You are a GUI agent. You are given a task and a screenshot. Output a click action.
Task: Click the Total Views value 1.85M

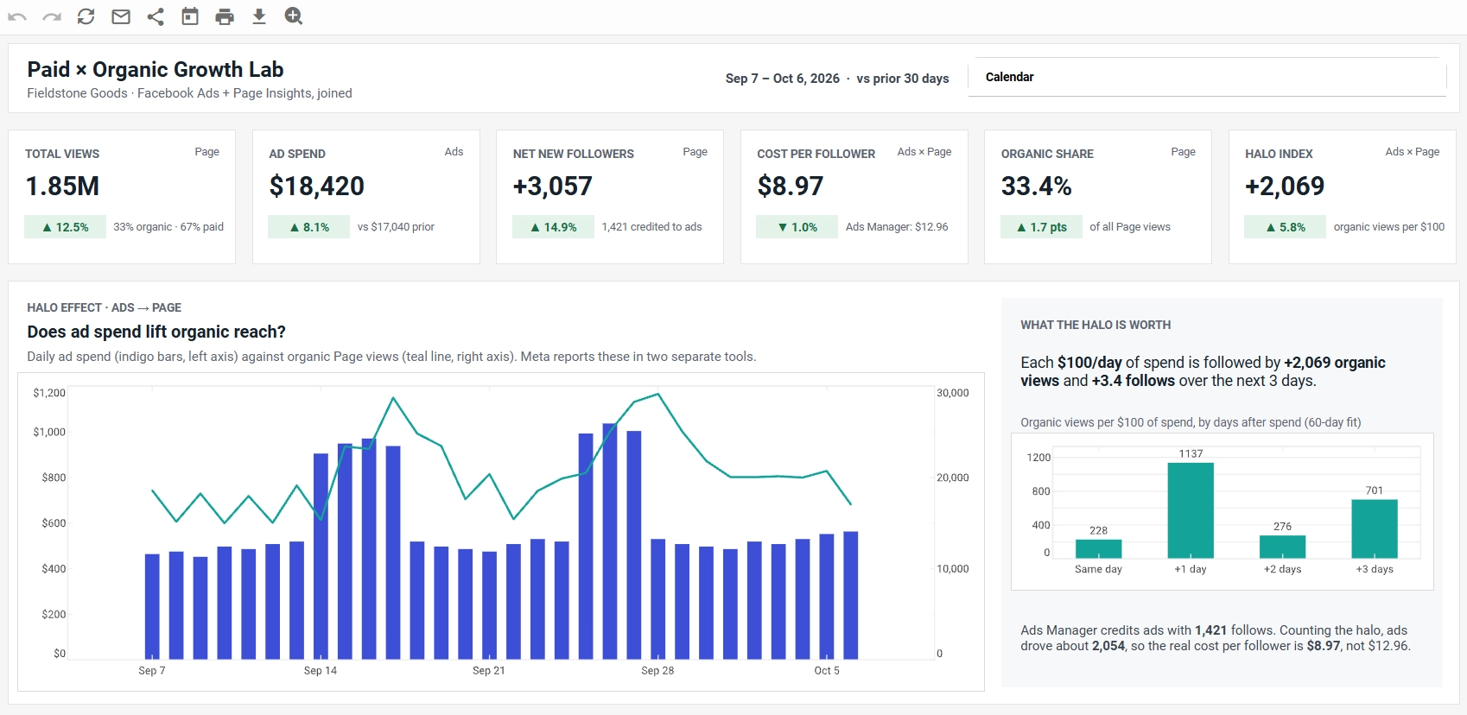point(62,186)
